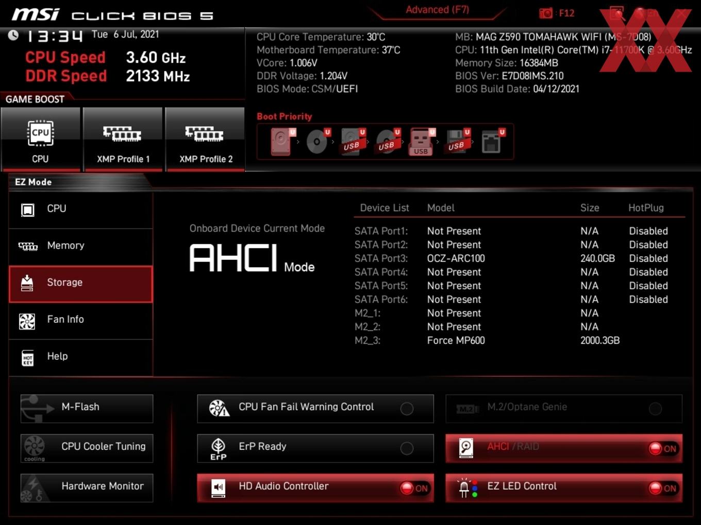Click the HotPlug column header
This screenshot has height=525, width=701.
[646, 208]
